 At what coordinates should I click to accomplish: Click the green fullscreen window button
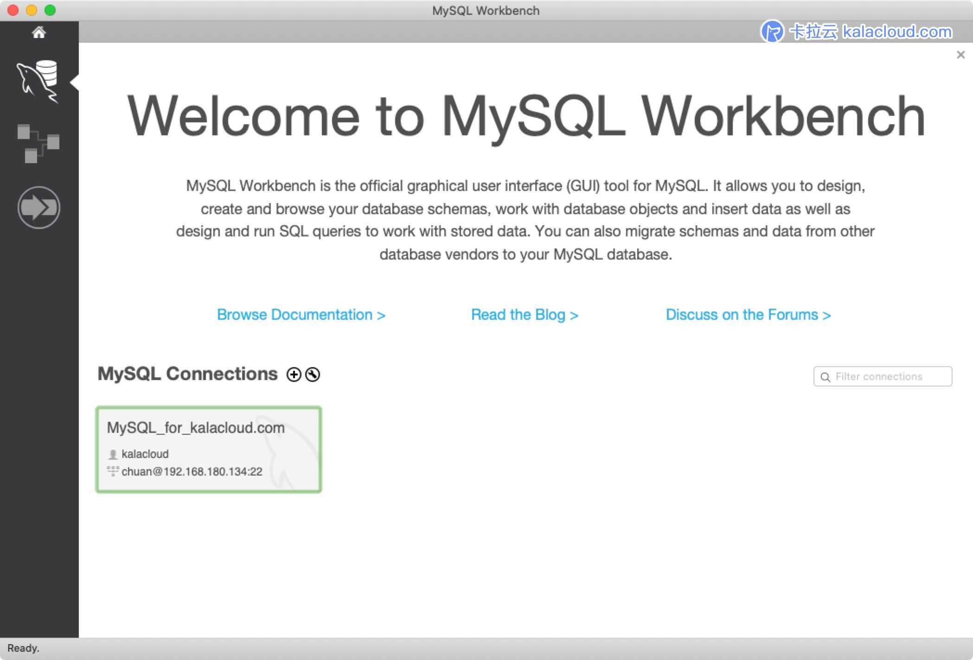(50, 10)
